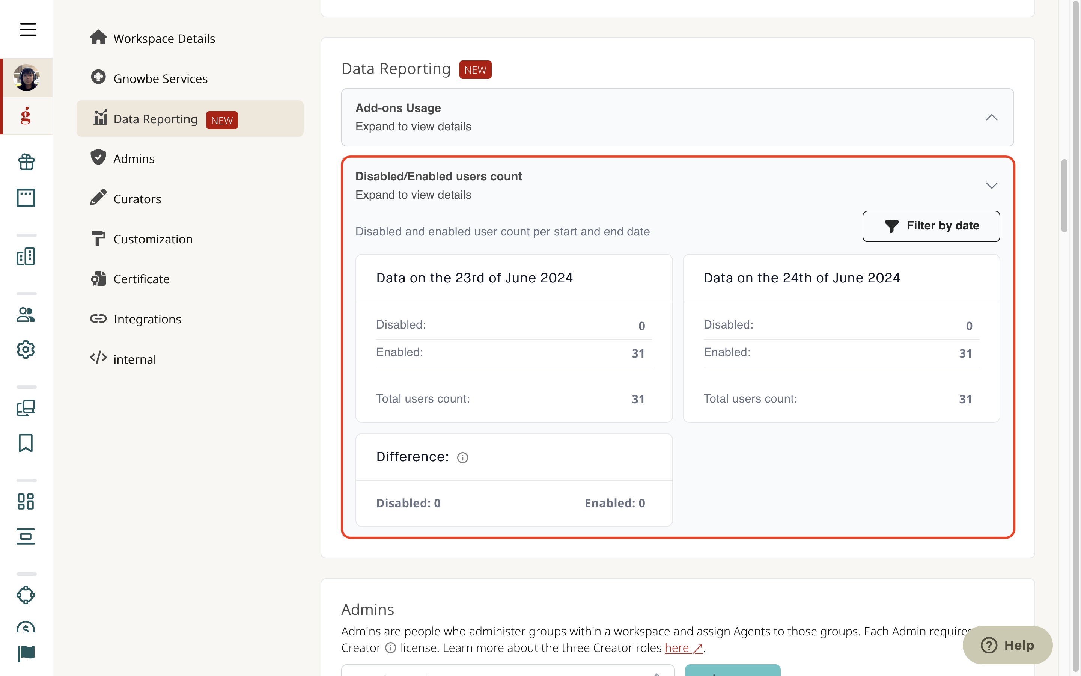1081x676 pixels.
Task: Click 'Disabled: 0' in Difference card
Action: [408, 503]
